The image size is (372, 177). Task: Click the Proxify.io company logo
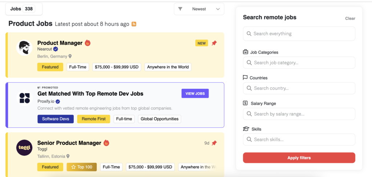[x=24, y=98]
